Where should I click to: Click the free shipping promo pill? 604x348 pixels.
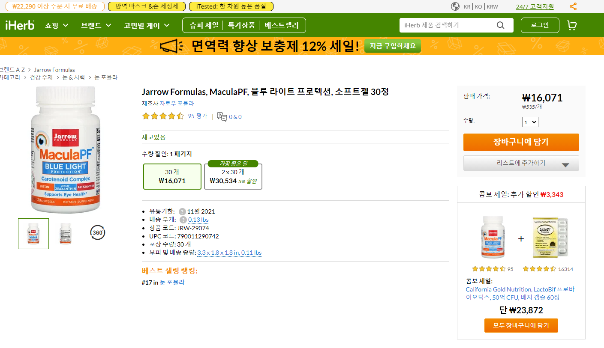(55, 6)
